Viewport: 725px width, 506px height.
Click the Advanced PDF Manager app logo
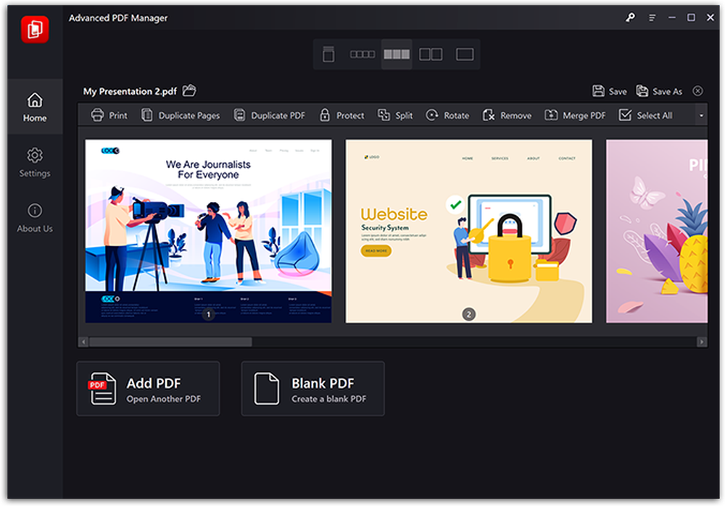point(35,30)
